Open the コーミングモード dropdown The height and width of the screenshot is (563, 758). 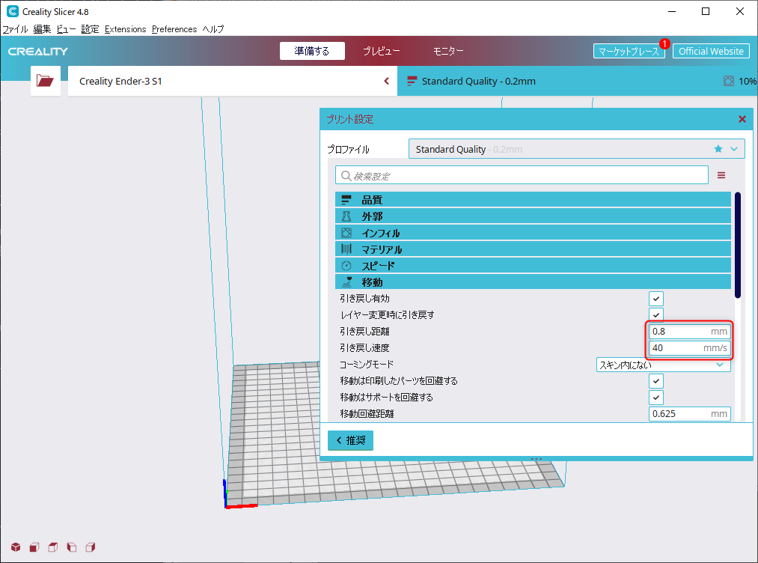(663, 365)
